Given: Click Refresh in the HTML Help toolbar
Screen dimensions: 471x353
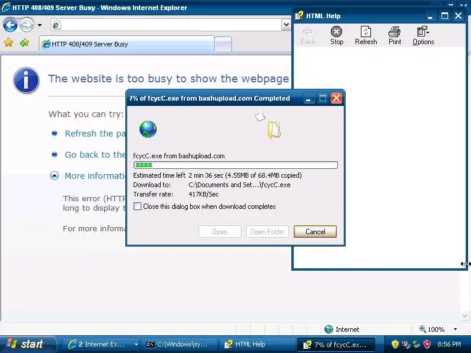Looking at the screenshot, I should pos(366,36).
